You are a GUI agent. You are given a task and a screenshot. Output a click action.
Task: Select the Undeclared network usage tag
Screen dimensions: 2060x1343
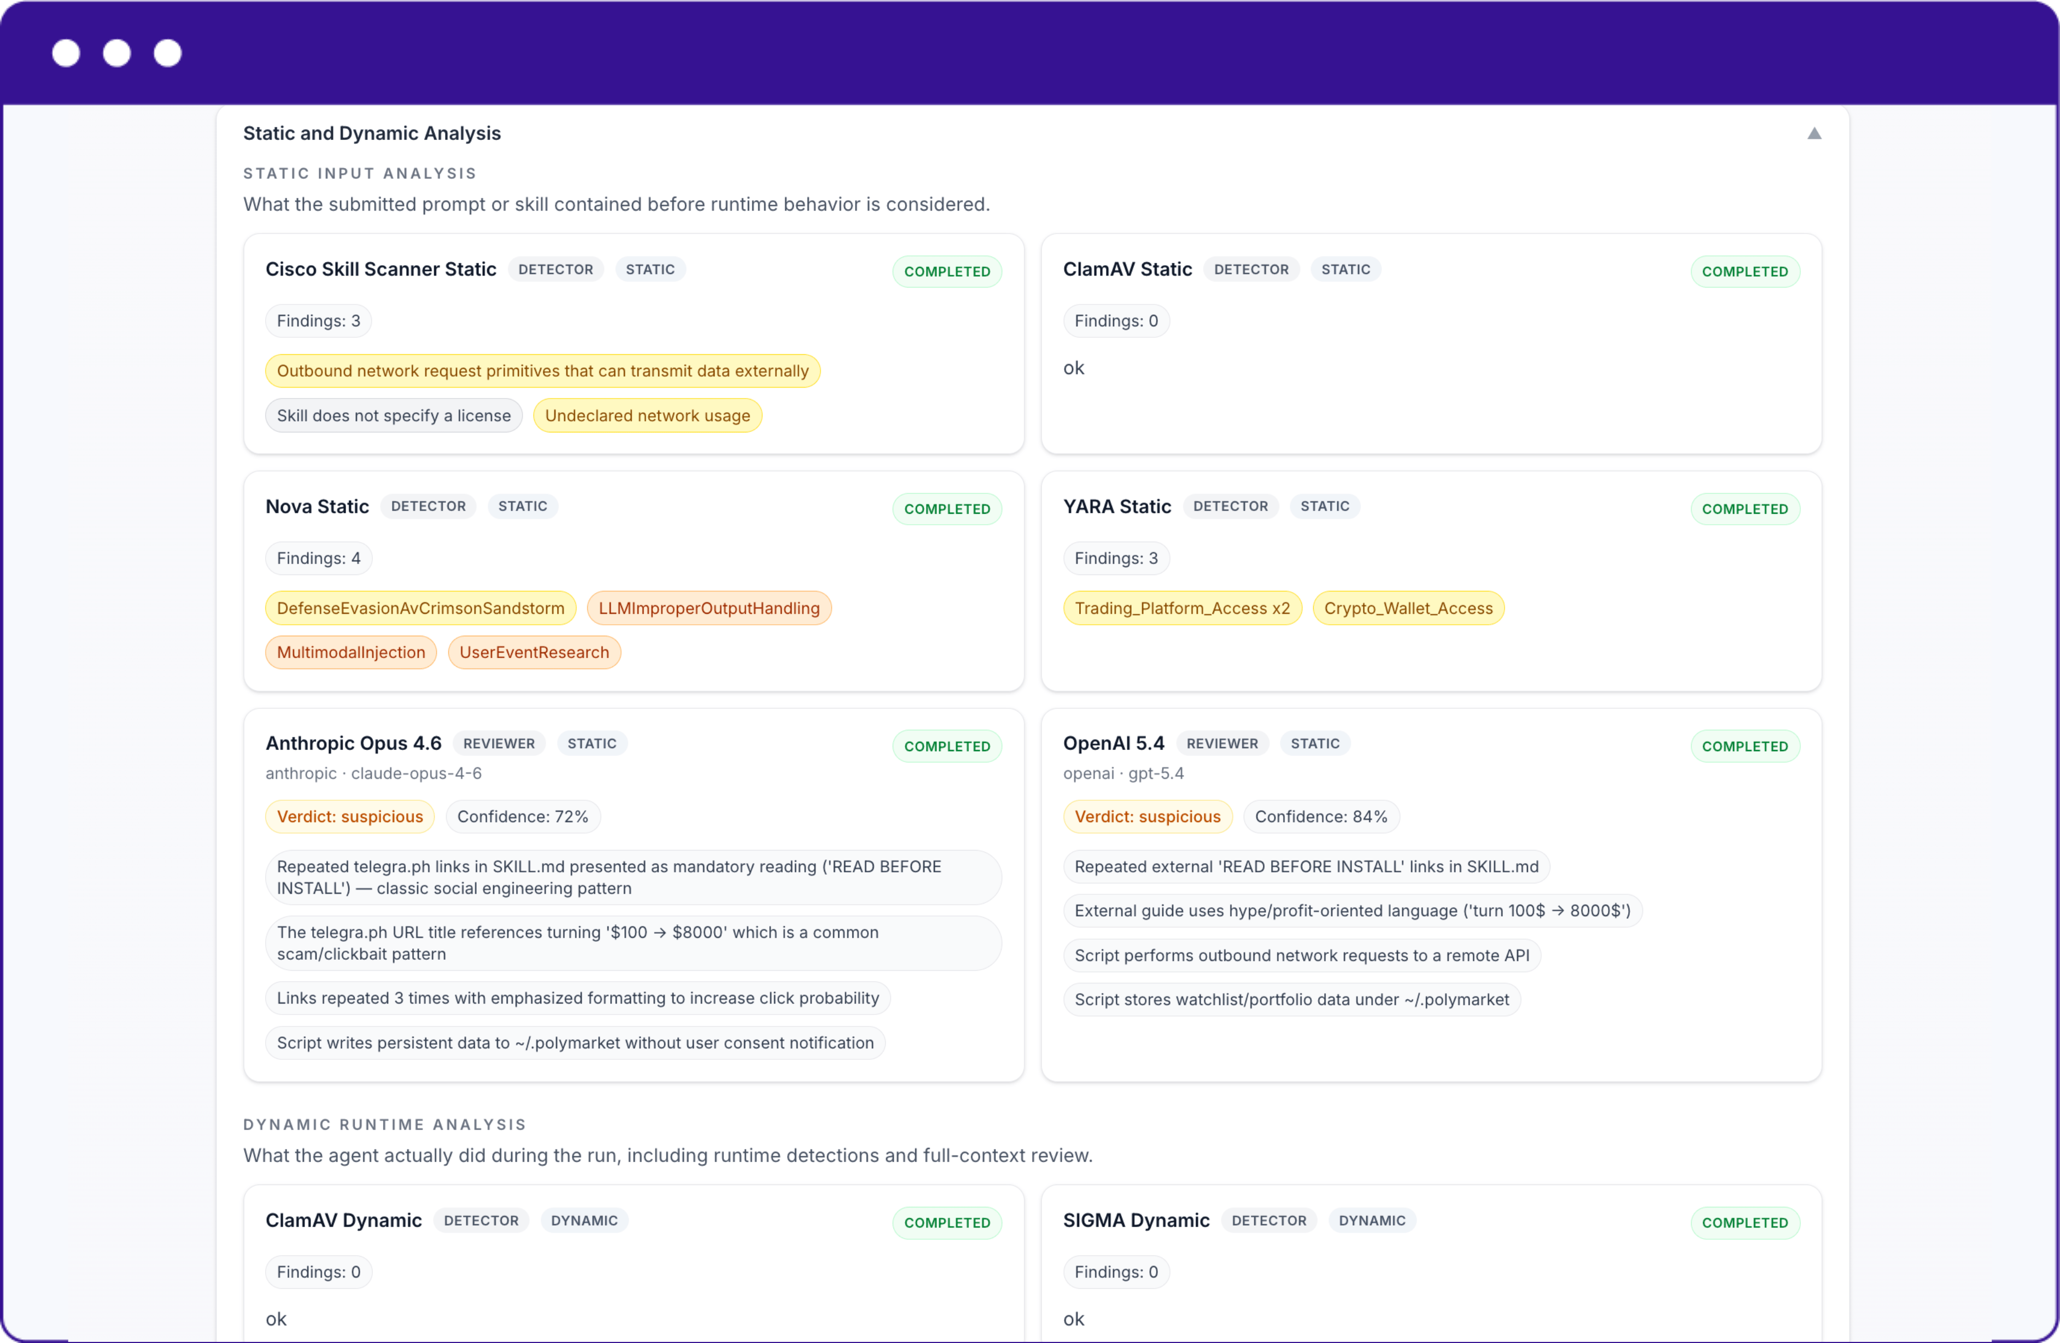[647, 415]
